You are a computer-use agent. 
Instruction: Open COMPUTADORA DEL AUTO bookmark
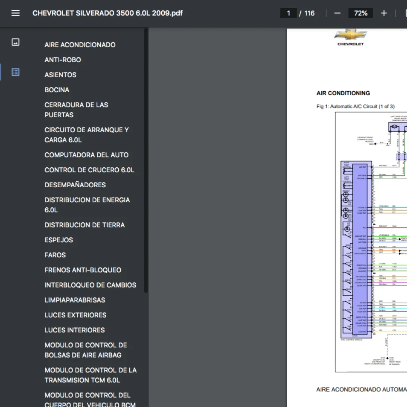[86, 155]
